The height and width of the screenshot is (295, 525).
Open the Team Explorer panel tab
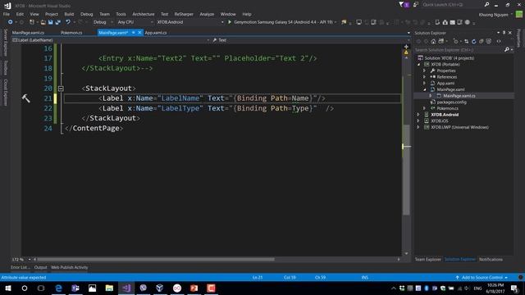428,260
